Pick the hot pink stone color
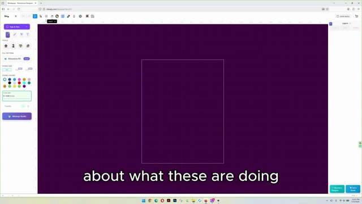 coord(19,79)
